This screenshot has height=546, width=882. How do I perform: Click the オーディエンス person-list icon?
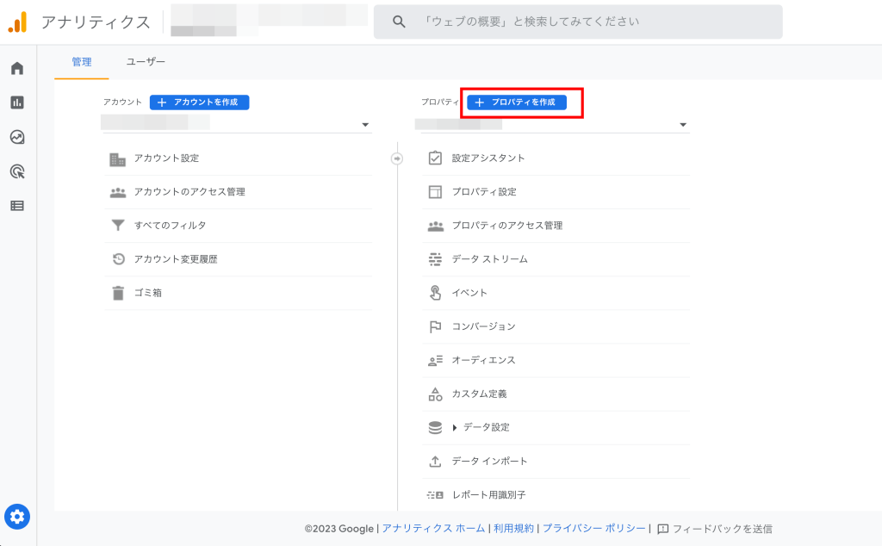tap(435, 361)
